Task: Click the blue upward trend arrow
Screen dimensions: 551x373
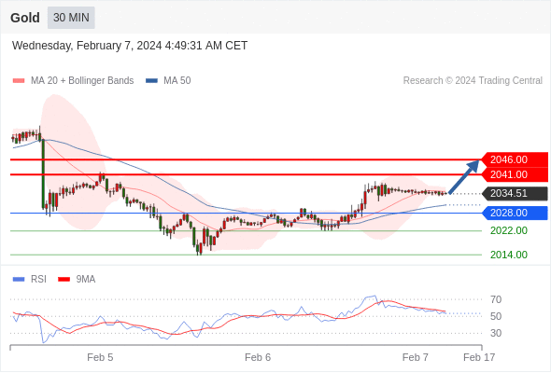Action: click(464, 176)
